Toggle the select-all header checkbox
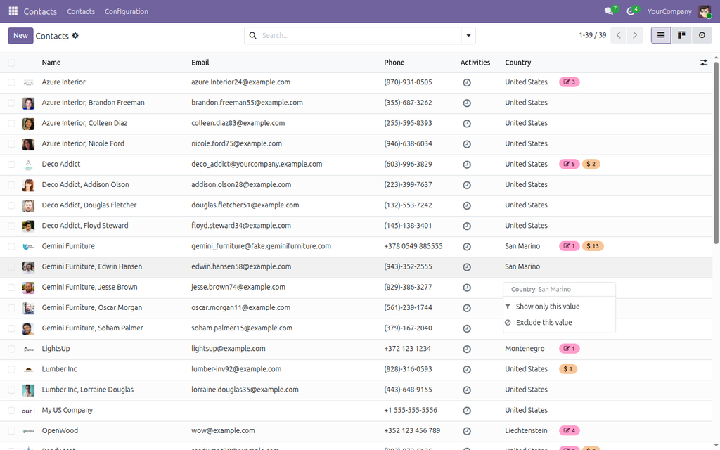This screenshot has height=450, width=720. click(11, 63)
